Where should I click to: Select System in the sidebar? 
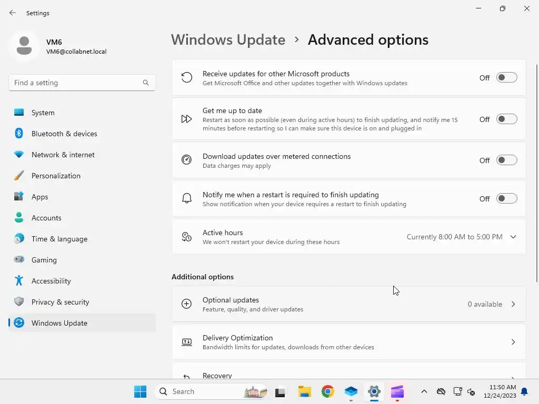(82, 113)
